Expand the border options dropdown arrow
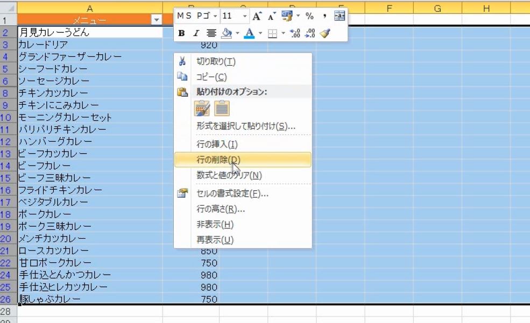This screenshot has height=323, width=530. (x=282, y=33)
